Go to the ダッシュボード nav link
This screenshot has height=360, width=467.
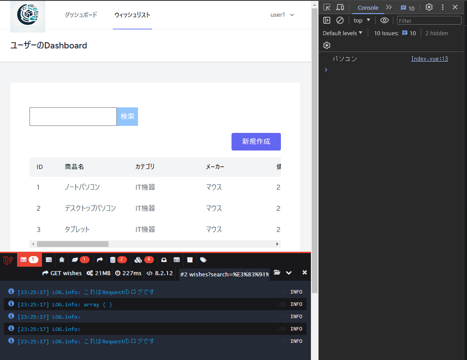[81, 15]
